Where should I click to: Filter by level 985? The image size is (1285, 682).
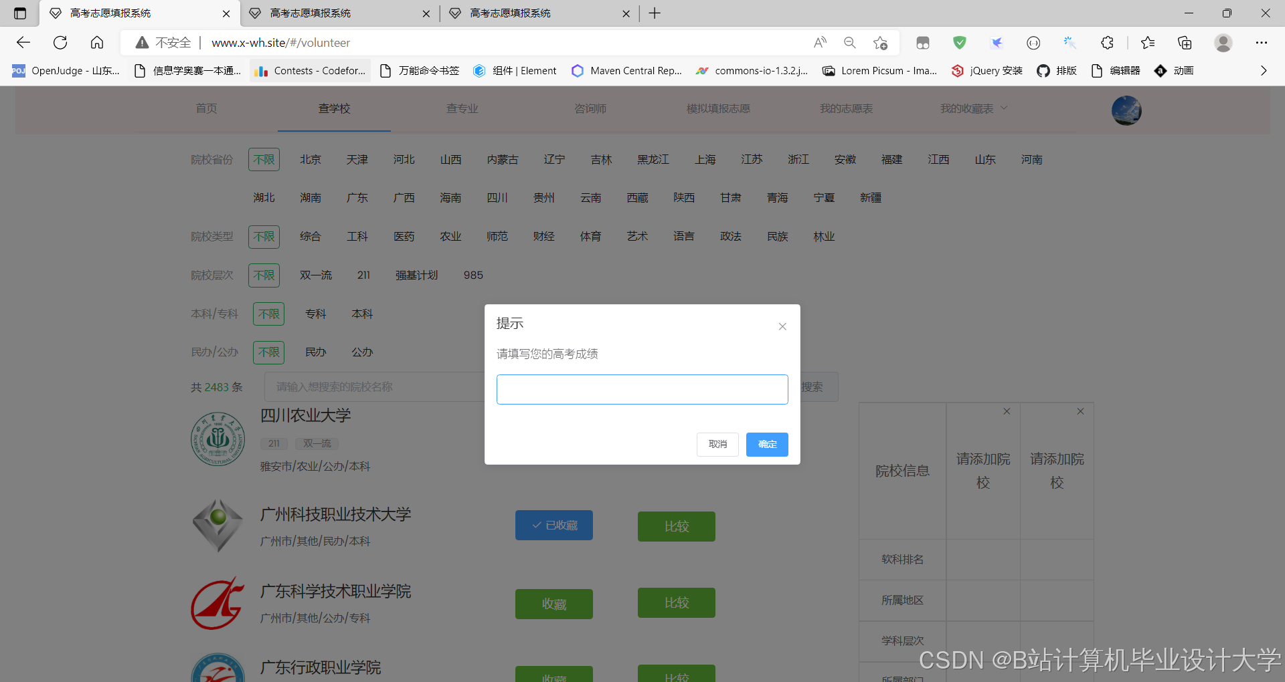click(473, 275)
